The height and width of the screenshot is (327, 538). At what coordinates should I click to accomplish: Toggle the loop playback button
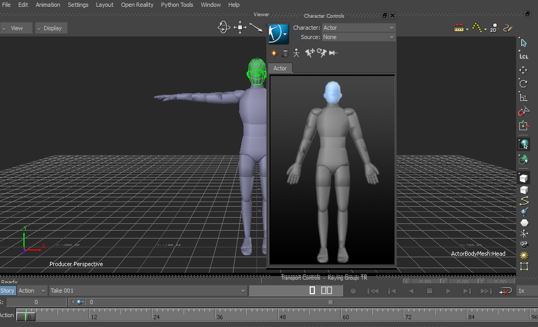click(505, 291)
